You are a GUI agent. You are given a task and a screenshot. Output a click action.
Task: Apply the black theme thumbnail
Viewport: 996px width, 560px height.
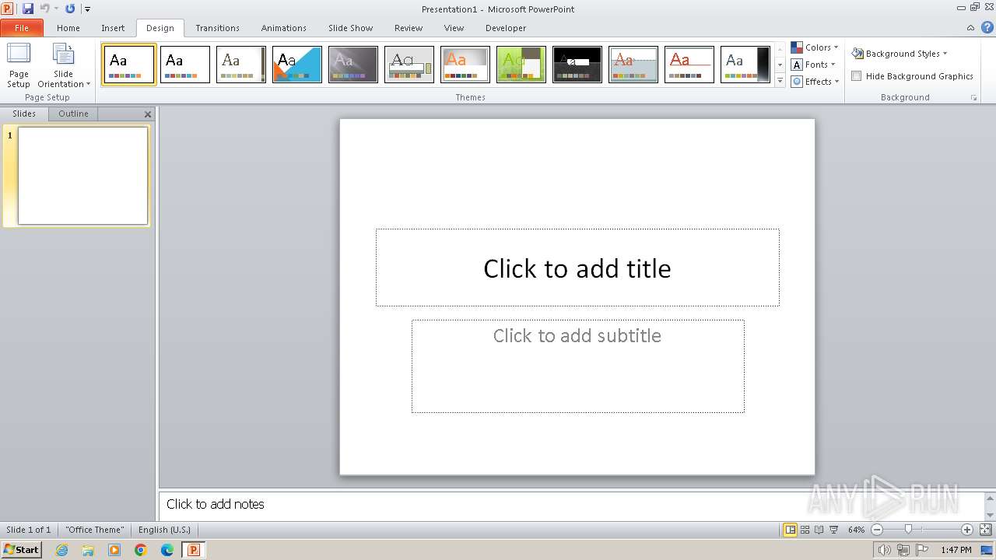pos(577,64)
